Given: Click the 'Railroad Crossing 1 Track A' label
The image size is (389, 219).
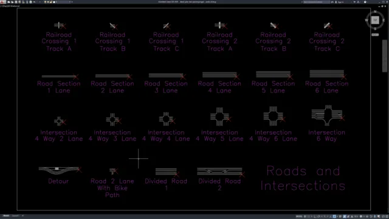Looking at the screenshot, I should 59,41.
